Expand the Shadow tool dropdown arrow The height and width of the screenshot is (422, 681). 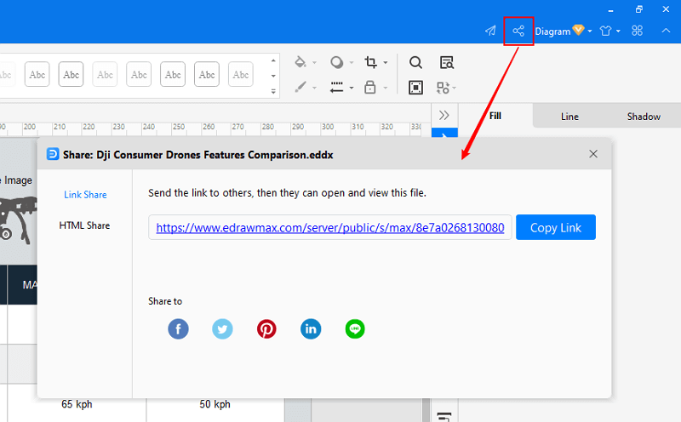pyautogui.click(x=352, y=63)
